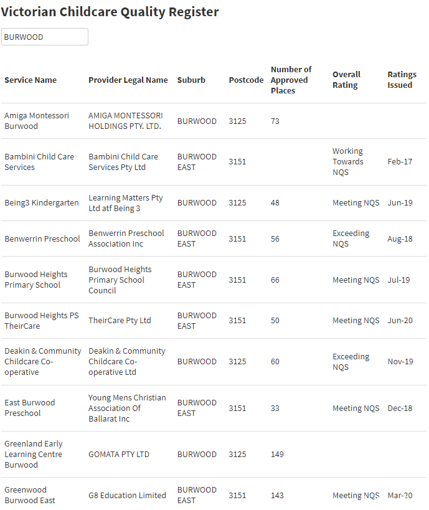
Task: Select Burwood Heights PS TheirCare entry
Action: click(214, 321)
